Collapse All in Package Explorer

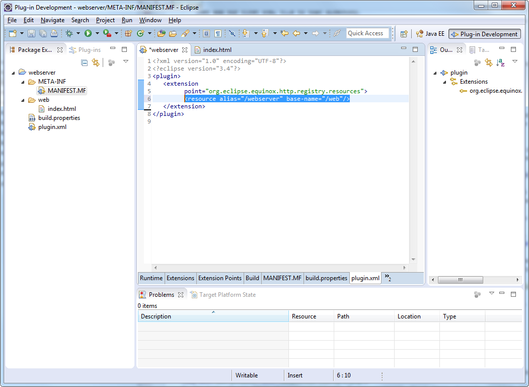coord(85,62)
